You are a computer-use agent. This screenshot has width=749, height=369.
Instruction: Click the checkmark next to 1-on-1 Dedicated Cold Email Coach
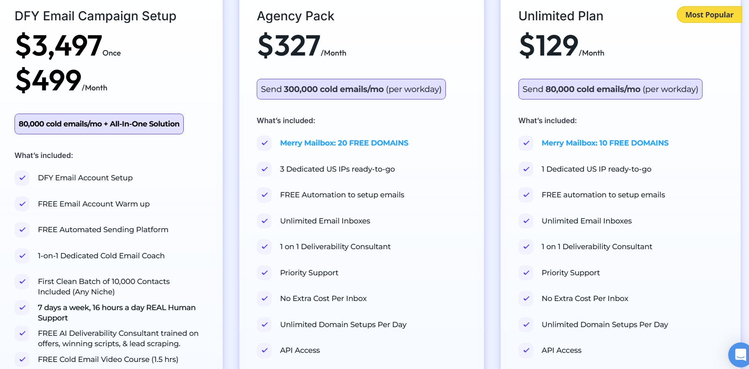(x=22, y=256)
